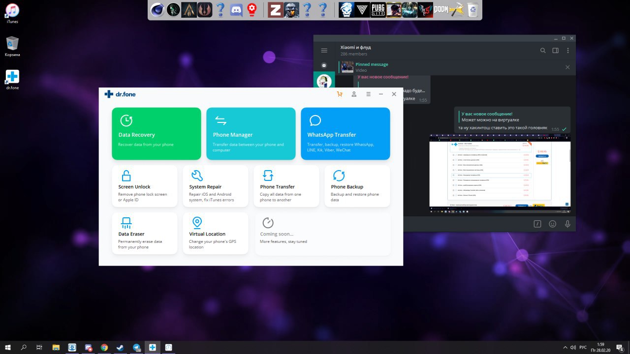The height and width of the screenshot is (354, 630).
Task: Open the Recycle Bin in the dock
Action: [x=473, y=10]
